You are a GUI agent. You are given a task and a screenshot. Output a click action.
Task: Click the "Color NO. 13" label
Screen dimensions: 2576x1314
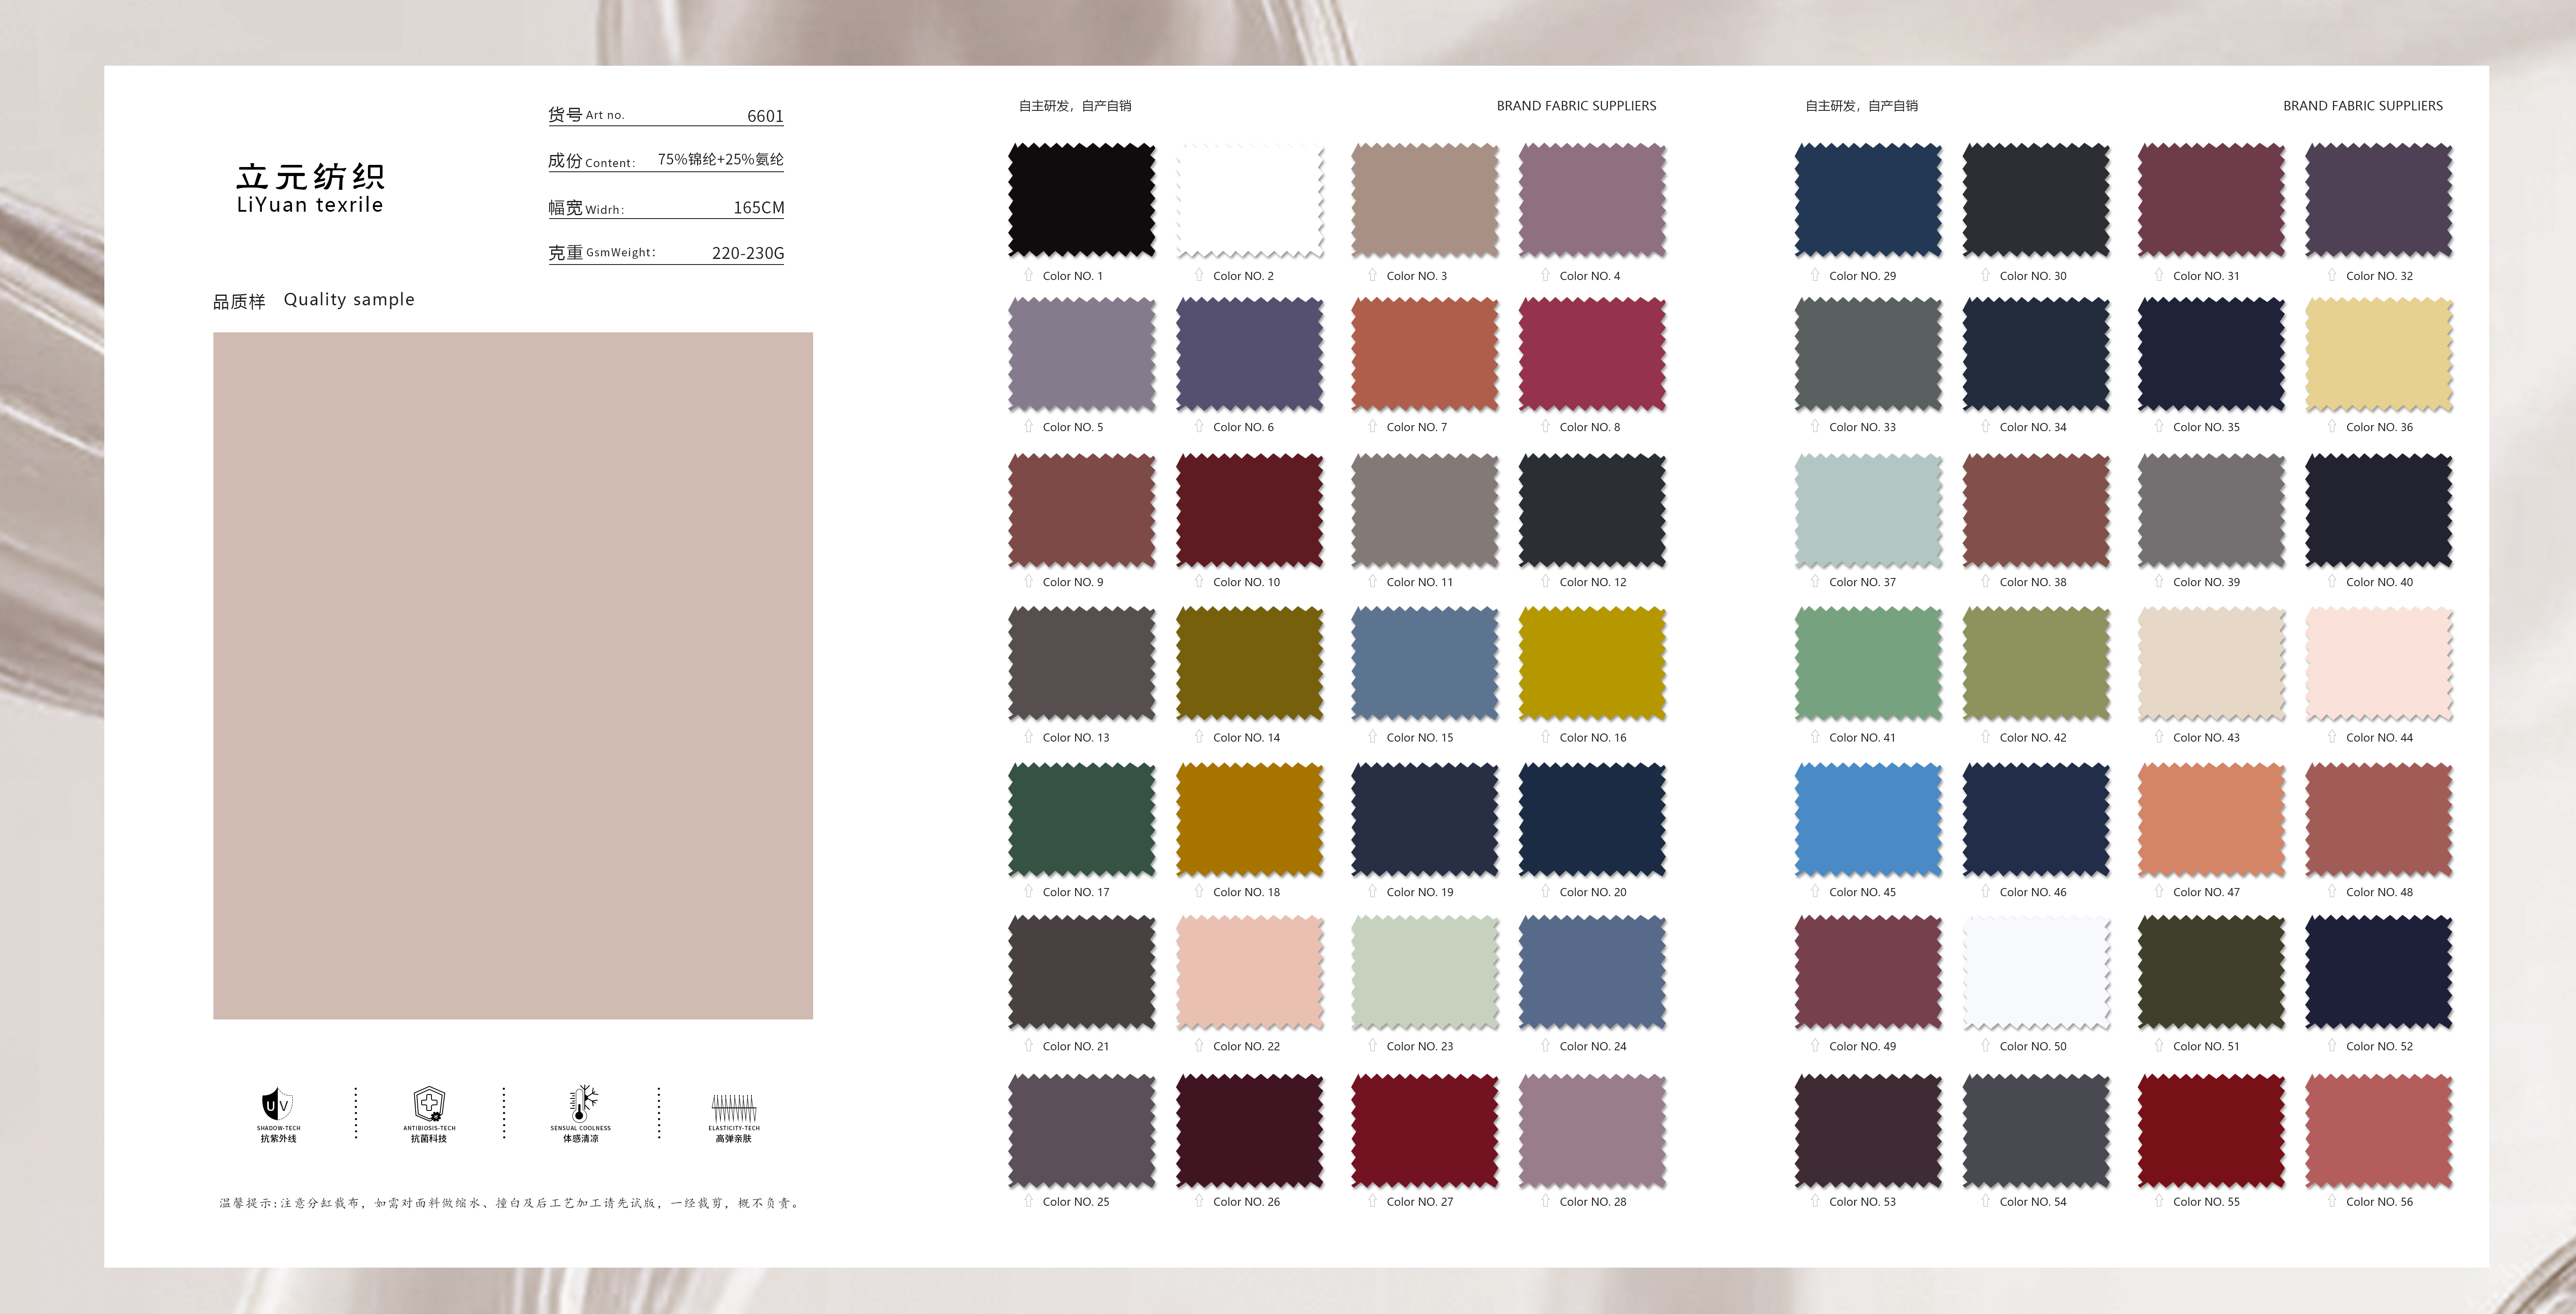pyautogui.click(x=1076, y=738)
